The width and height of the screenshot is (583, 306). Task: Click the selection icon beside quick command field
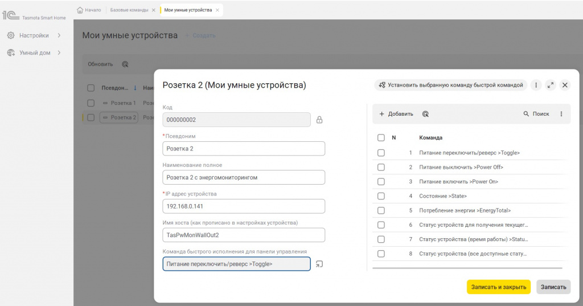pyautogui.click(x=319, y=264)
